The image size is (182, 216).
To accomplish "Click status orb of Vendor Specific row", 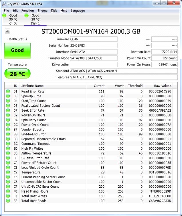I will pos(8,129).
